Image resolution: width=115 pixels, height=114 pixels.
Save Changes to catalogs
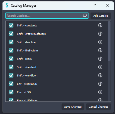click(x=73, y=107)
